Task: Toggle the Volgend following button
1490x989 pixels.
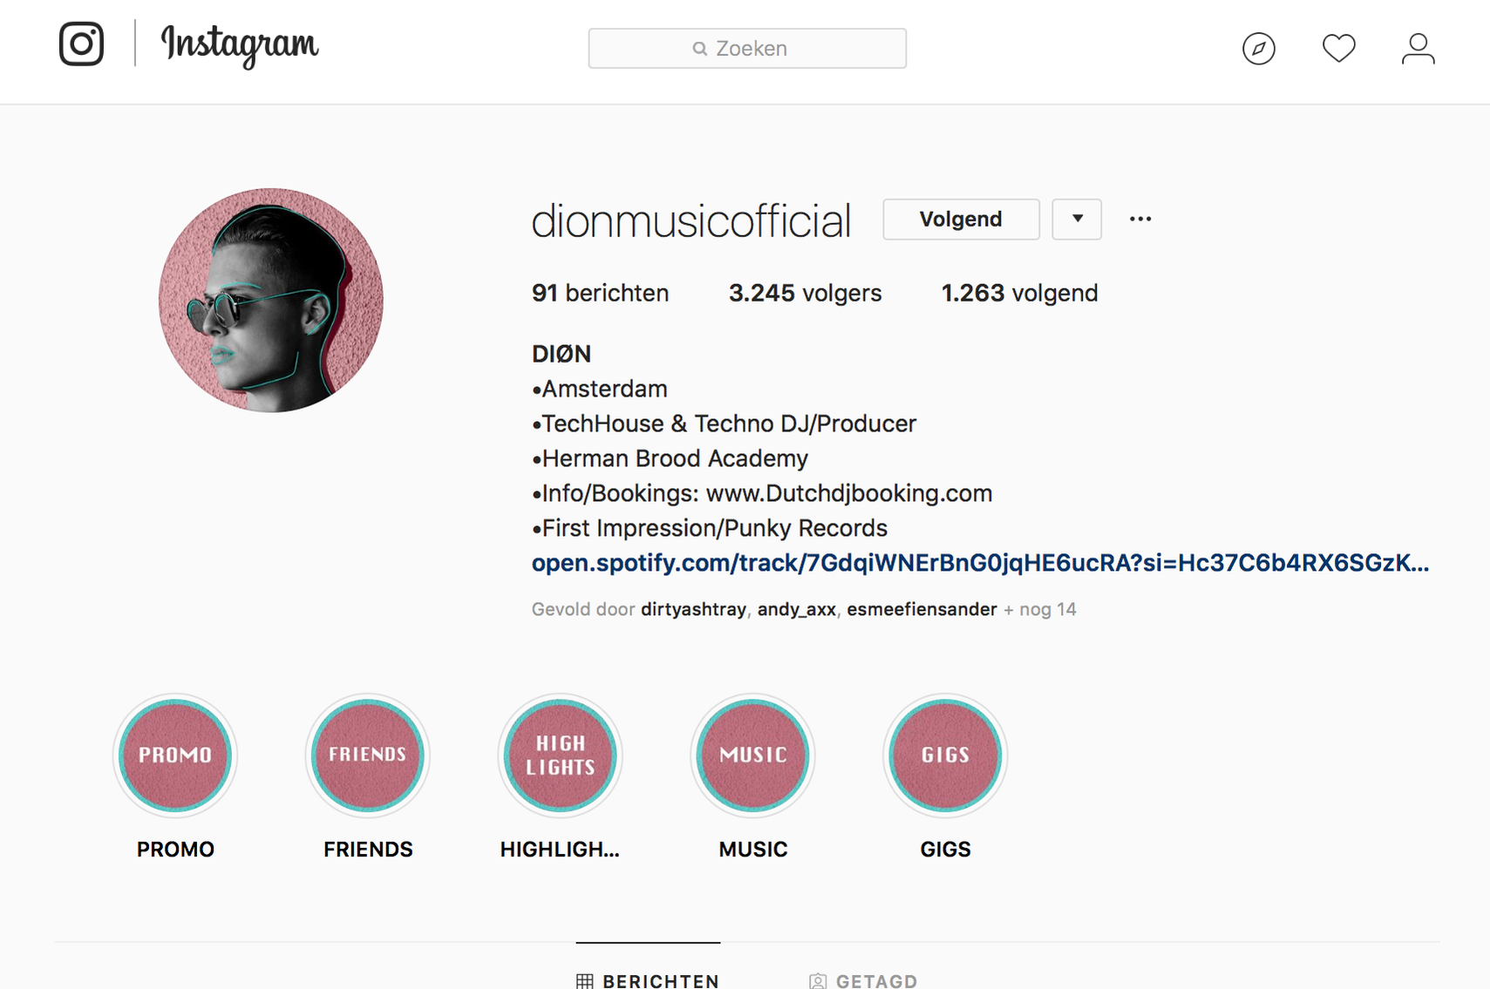Action: pos(961,219)
